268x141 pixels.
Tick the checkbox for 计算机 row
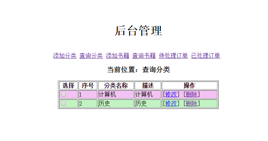[63, 94]
